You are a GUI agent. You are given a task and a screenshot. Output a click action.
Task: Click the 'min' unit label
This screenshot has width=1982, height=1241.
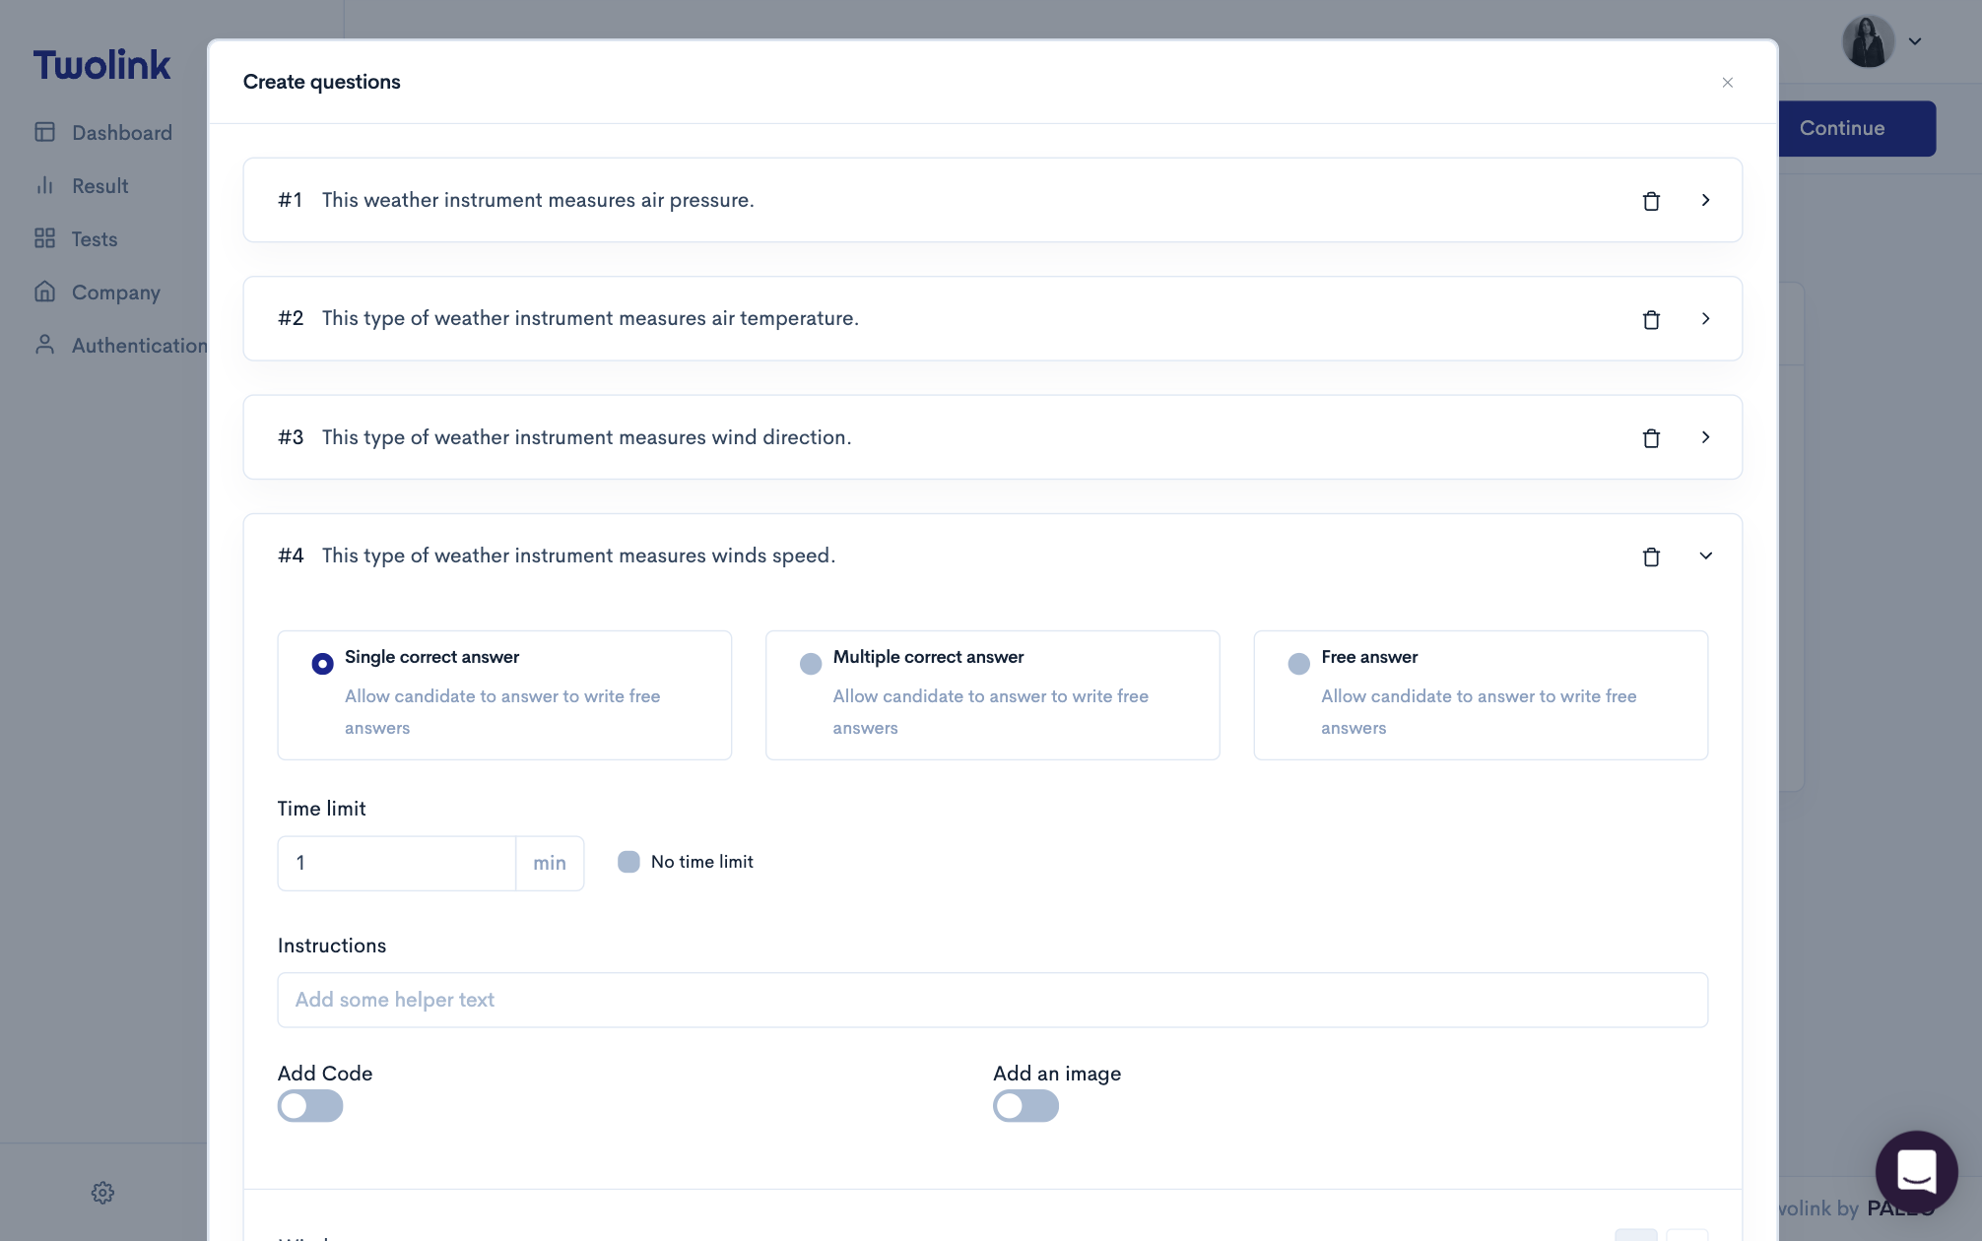pyautogui.click(x=550, y=863)
